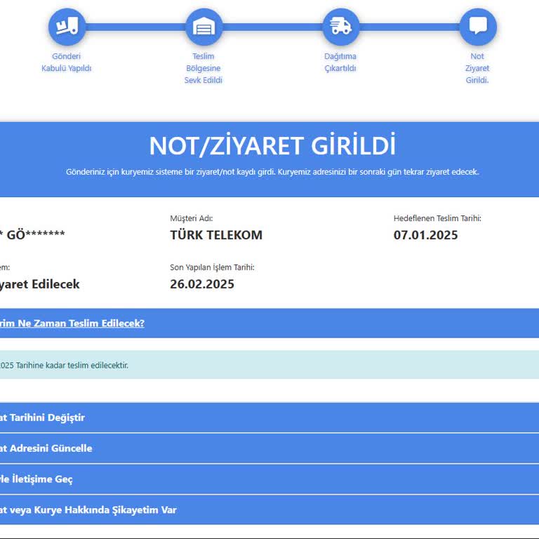Open 'Ne Zaman Teslim Edilecek?' link
This screenshot has width=539, height=539.
point(72,323)
